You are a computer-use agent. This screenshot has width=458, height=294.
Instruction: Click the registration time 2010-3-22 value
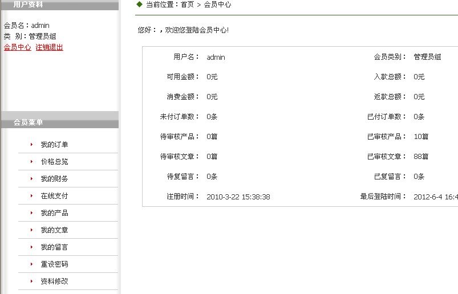click(x=238, y=197)
